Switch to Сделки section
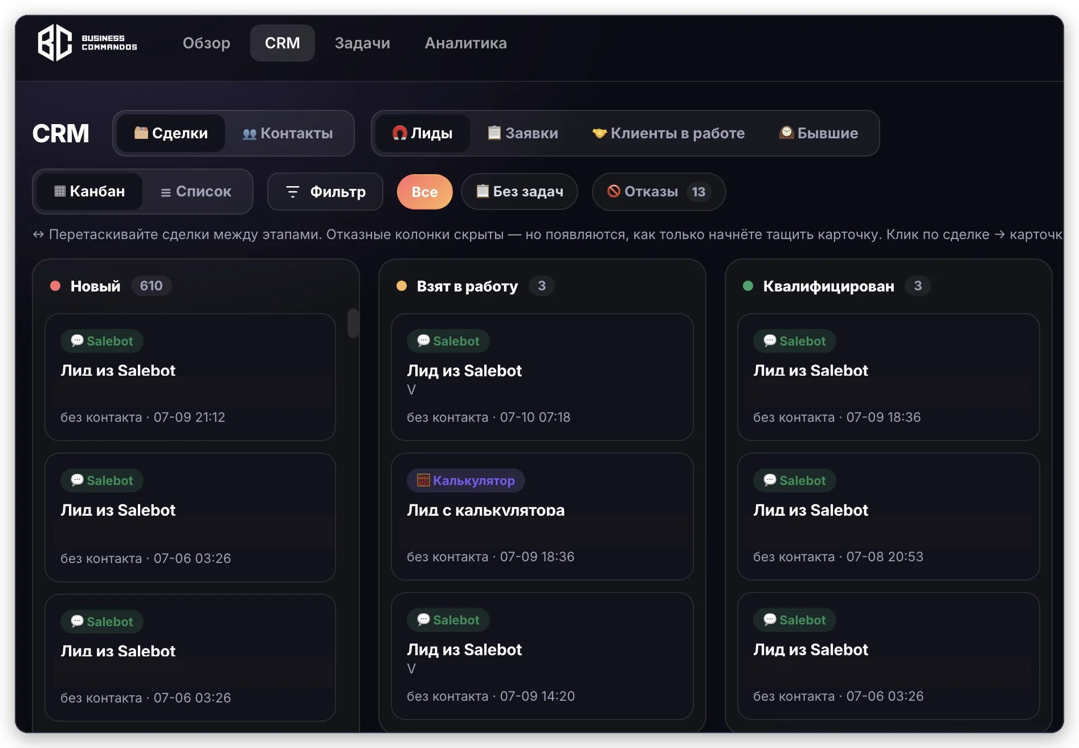 point(171,133)
